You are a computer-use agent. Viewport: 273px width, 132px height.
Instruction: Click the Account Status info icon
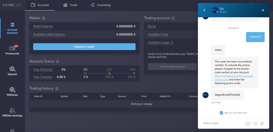58,62
